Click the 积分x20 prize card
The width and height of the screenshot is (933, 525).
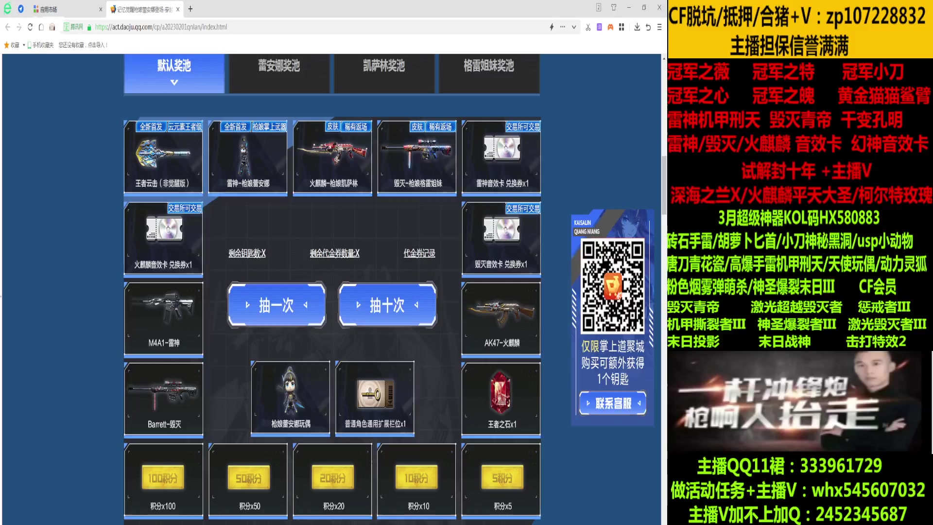pos(332,480)
